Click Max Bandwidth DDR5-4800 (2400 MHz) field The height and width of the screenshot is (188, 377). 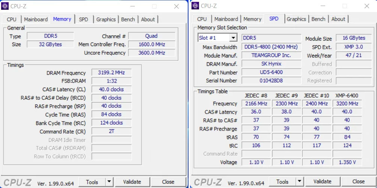pos(271,47)
